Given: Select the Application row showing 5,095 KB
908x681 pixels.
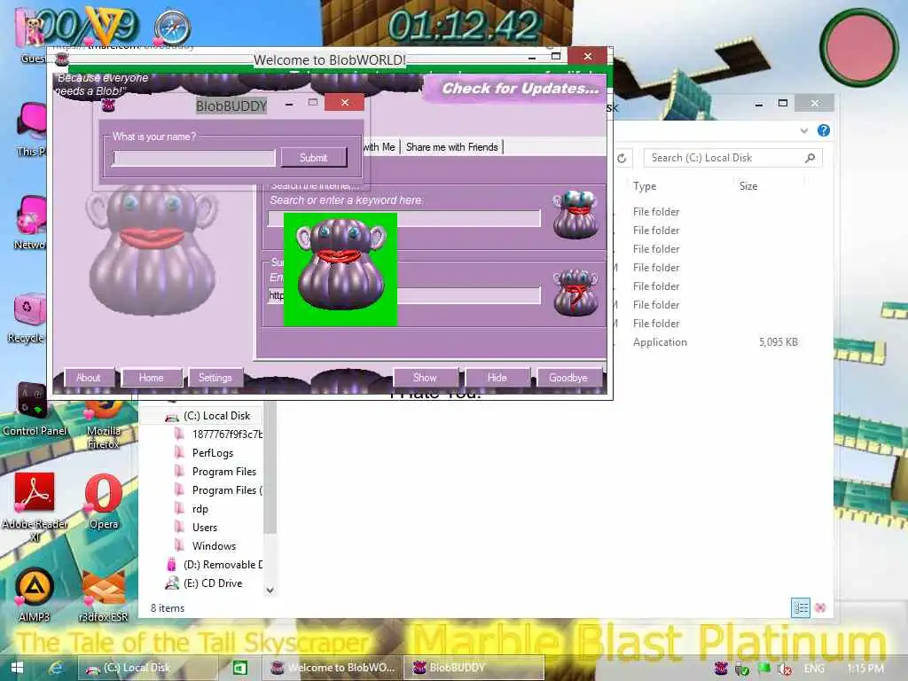Looking at the screenshot, I should [716, 342].
